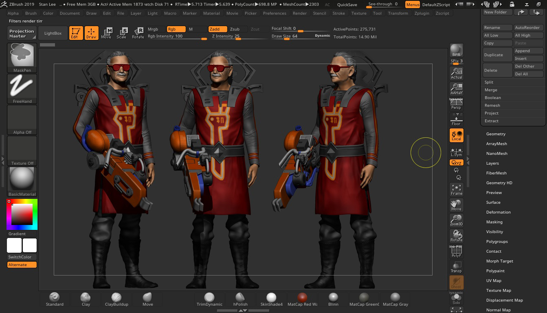Expand the Polygroups subpalette
The height and width of the screenshot is (313, 547).
pos(497,241)
